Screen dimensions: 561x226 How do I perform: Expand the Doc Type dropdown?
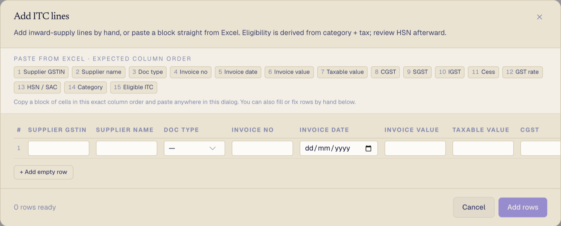[194, 148]
